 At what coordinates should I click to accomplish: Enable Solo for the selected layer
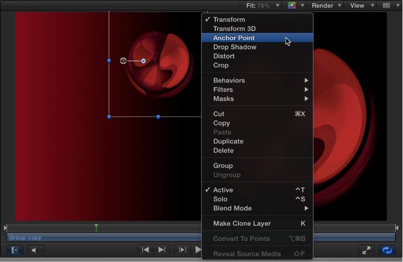[220, 199]
